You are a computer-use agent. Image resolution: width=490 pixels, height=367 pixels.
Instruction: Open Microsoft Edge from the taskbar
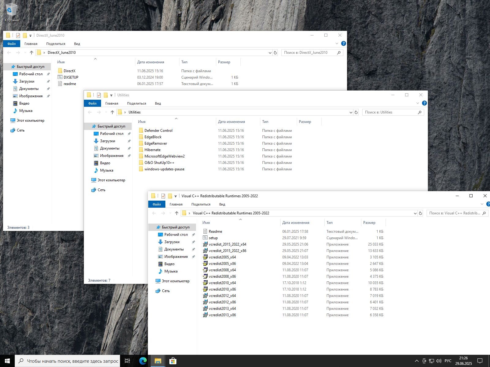click(x=143, y=361)
